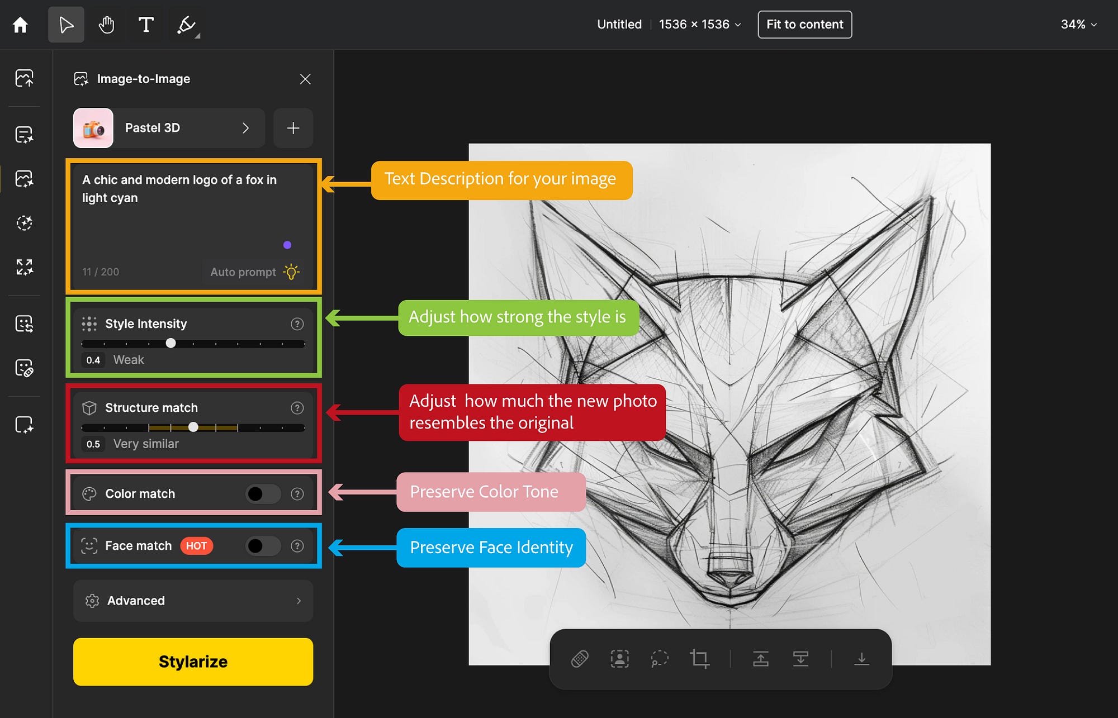
Task: Click the eraser bandage icon in bottom toolbar
Action: 580,659
